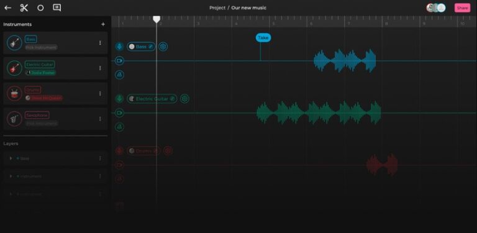
Task: Click the green assignee tag under Electric Guitar
Action: (40, 73)
